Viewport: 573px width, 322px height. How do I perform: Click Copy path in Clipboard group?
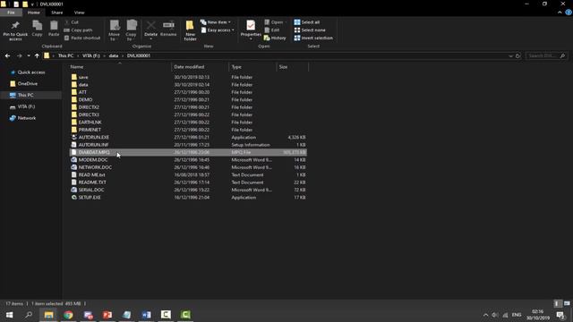point(78,30)
